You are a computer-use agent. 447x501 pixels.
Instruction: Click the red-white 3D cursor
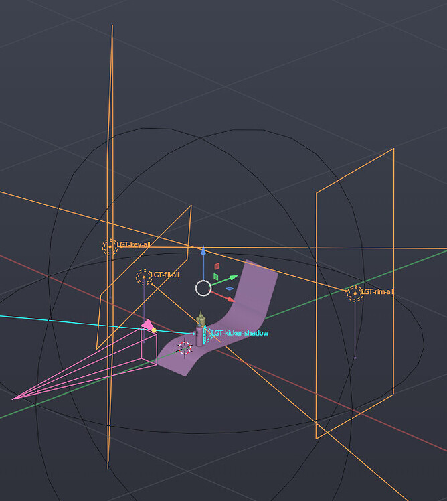pos(185,348)
